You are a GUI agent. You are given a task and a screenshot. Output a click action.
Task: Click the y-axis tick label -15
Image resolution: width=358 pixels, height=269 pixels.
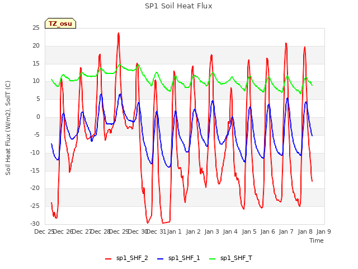pyautogui.click(x=35, y=170)
